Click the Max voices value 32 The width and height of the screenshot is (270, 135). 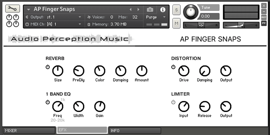(135, 17)
